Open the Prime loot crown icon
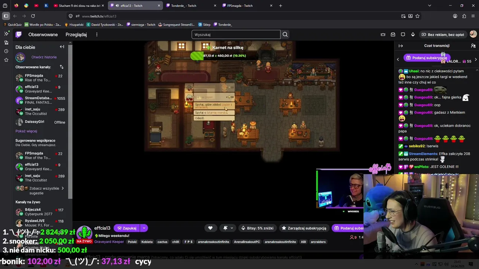Viewport: 479px width, 269px height. [x=383, y=34]
